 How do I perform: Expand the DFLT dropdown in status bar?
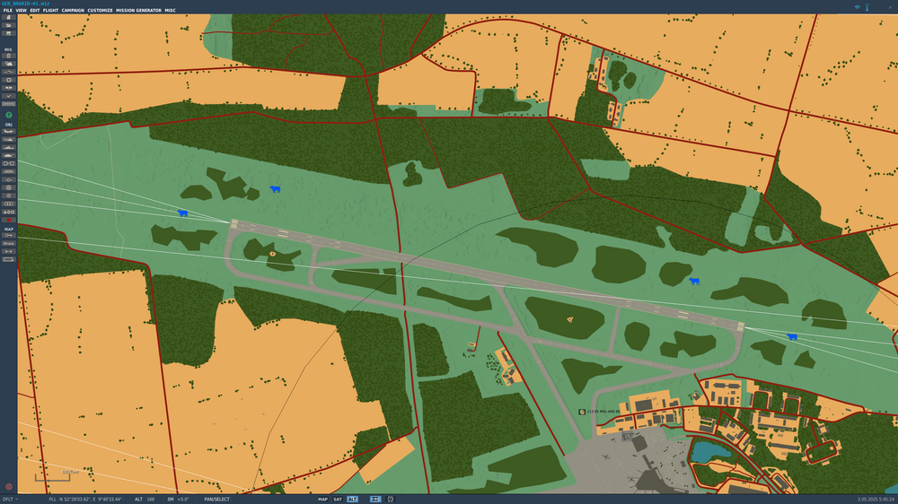pos(10,500)
